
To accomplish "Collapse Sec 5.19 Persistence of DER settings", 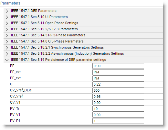I will (x=7, y=60).
